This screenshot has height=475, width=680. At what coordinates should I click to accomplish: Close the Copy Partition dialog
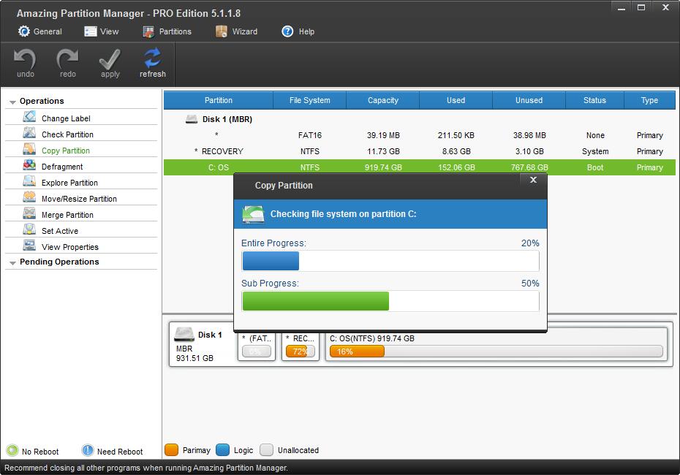pos(534,180)
